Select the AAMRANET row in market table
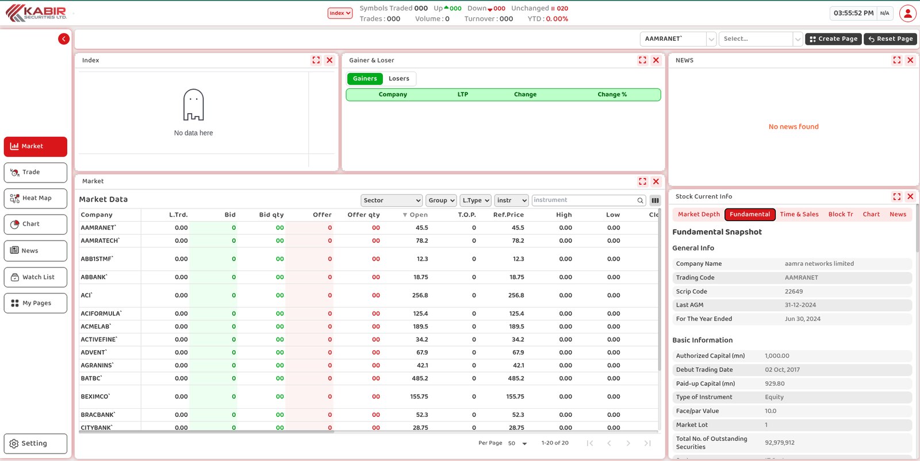This screenshot has width=920, height=461. coord(368,228)
